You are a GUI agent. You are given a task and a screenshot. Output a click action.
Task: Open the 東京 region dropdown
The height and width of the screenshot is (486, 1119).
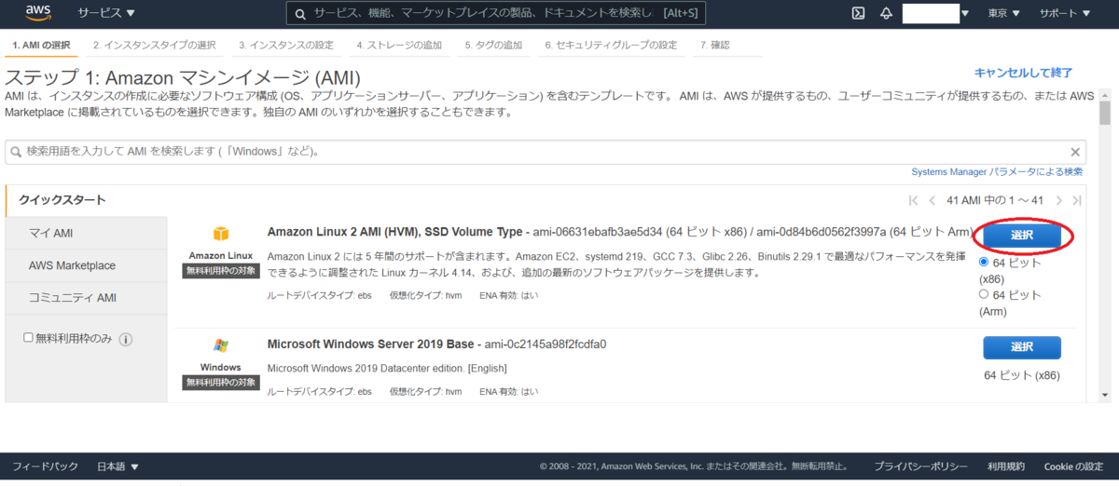coord(1003,14)
